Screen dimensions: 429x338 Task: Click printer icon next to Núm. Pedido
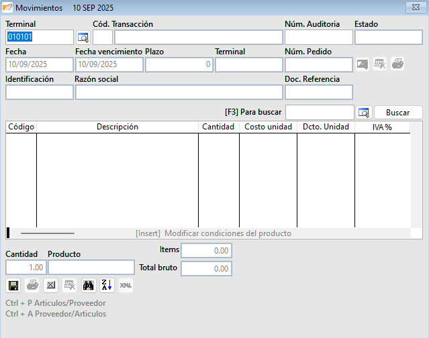tap(398, 64)
